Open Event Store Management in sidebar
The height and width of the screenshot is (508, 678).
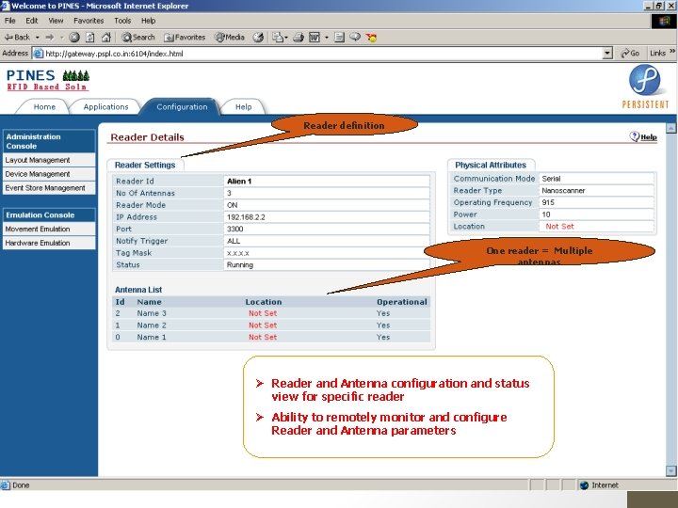49,188
